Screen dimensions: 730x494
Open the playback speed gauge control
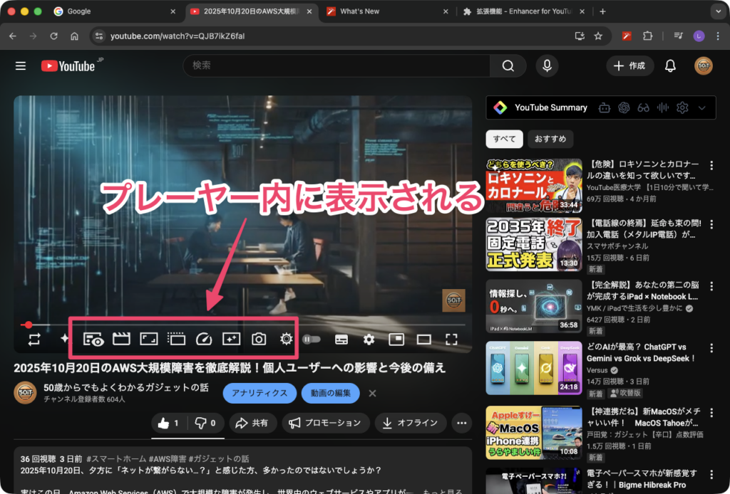coord(203,339)
